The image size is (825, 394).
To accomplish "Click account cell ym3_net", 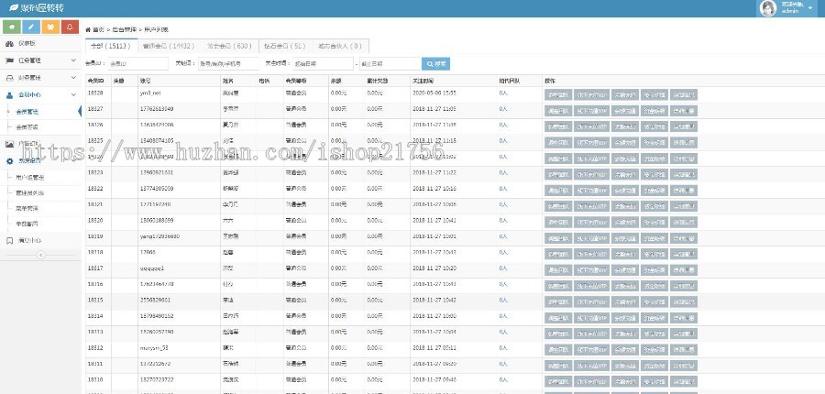I will (x=150, y=93).
